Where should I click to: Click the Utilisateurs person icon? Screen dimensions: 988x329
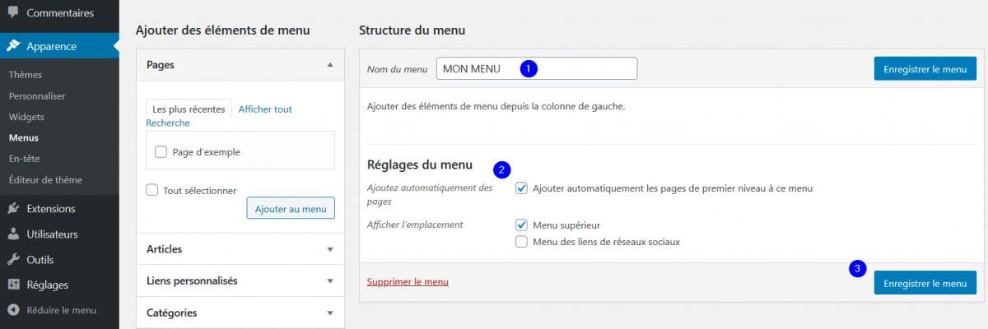13,234
